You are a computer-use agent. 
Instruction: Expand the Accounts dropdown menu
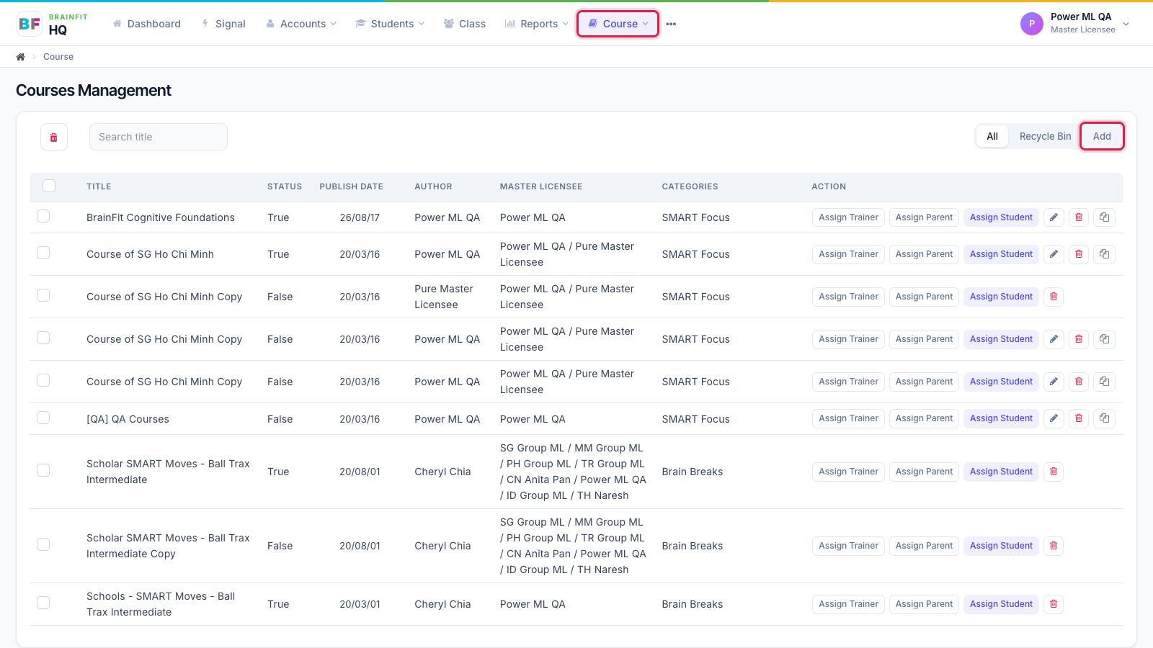coord(301,24)
